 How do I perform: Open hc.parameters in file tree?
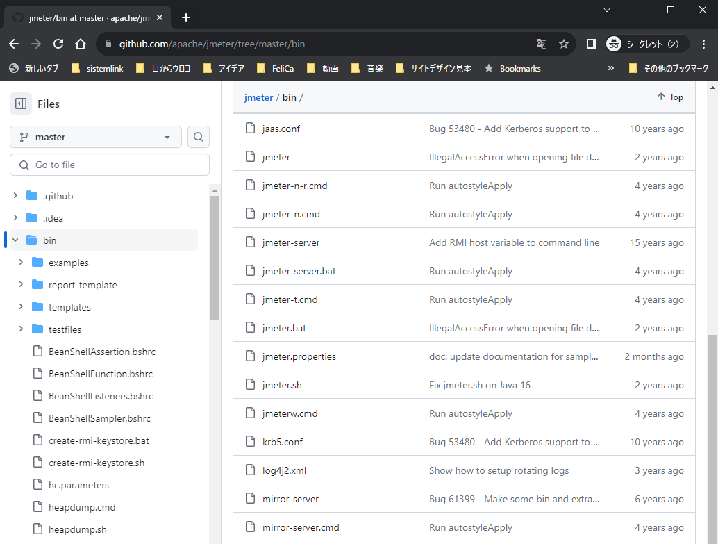[x=78, y=485]
